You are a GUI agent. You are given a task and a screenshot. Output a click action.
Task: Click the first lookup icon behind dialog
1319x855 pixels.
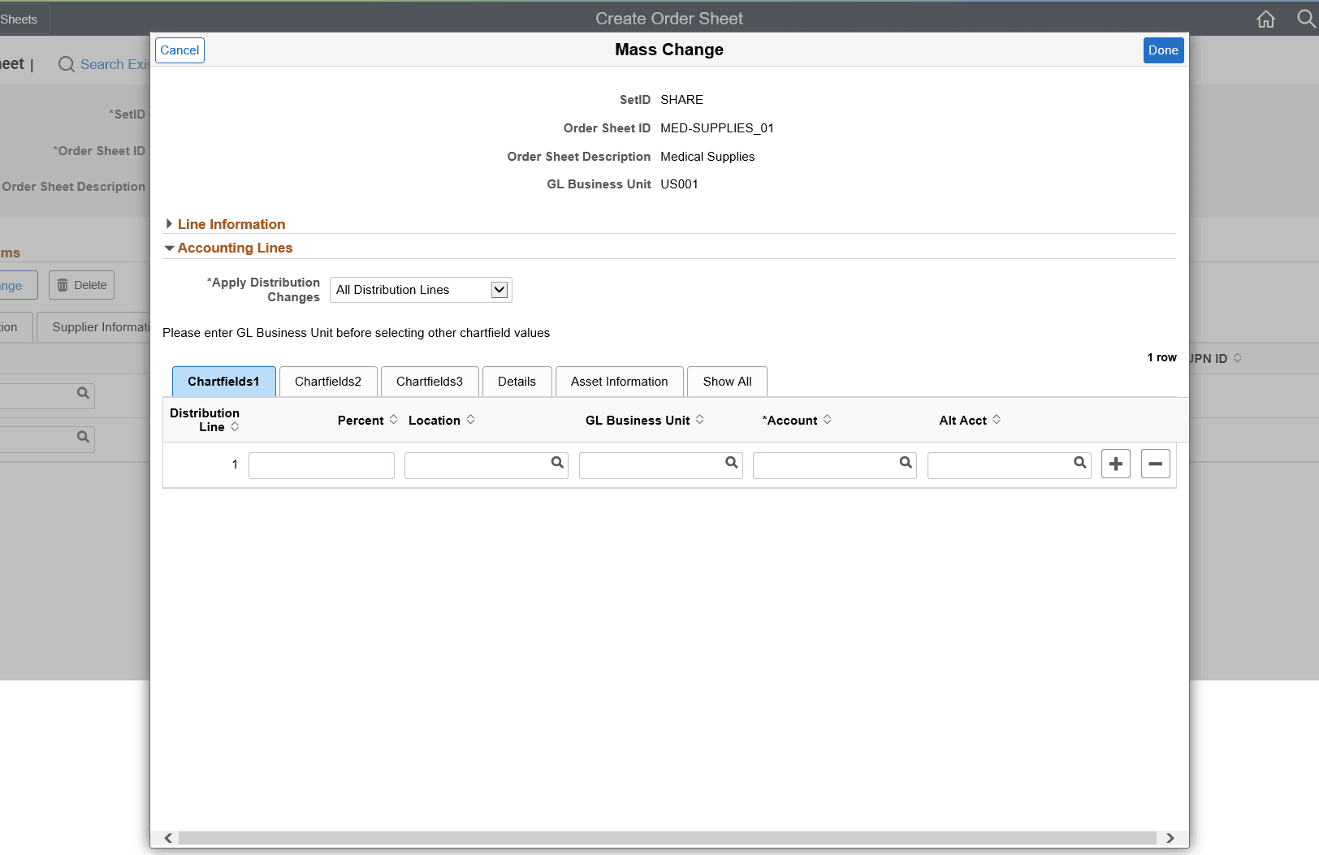click(83, 394)
